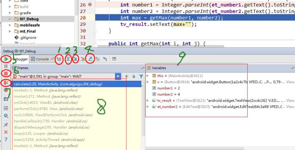Move to previous frame with up arrow
The width and height of the screenshot is (295, 150).
126,76
